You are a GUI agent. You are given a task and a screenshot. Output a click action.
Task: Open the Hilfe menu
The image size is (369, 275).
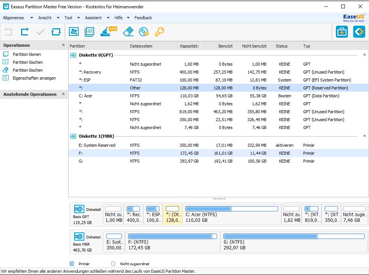click(118, 18)
